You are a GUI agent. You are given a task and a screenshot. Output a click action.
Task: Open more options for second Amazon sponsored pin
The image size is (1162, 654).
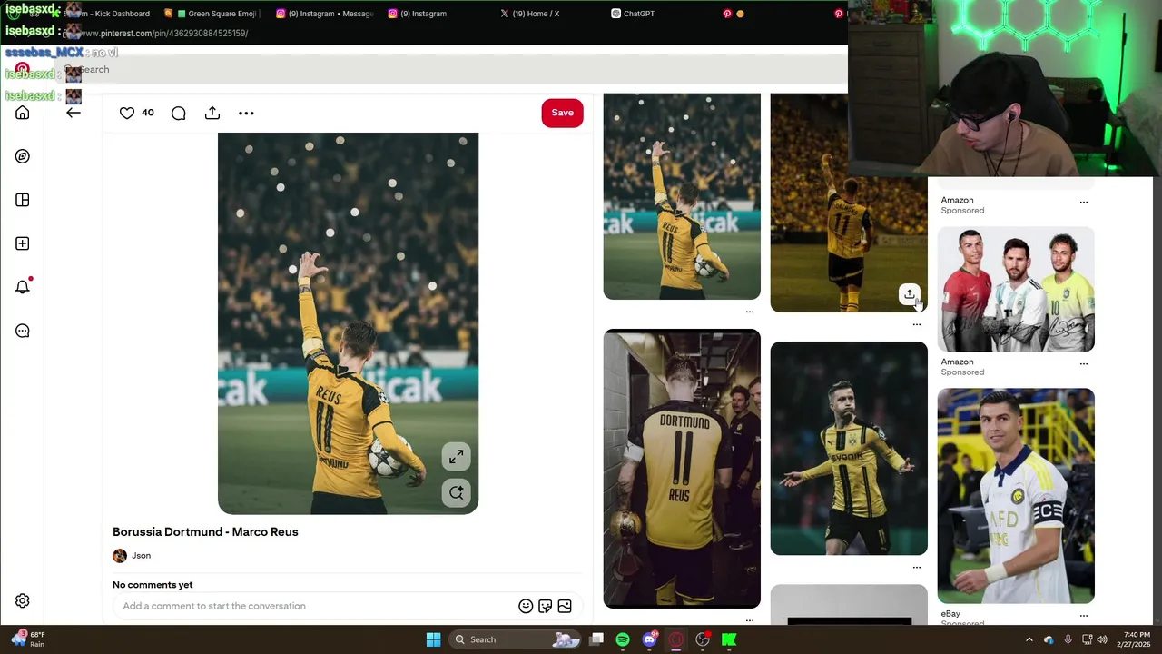tap(1084, 363)
